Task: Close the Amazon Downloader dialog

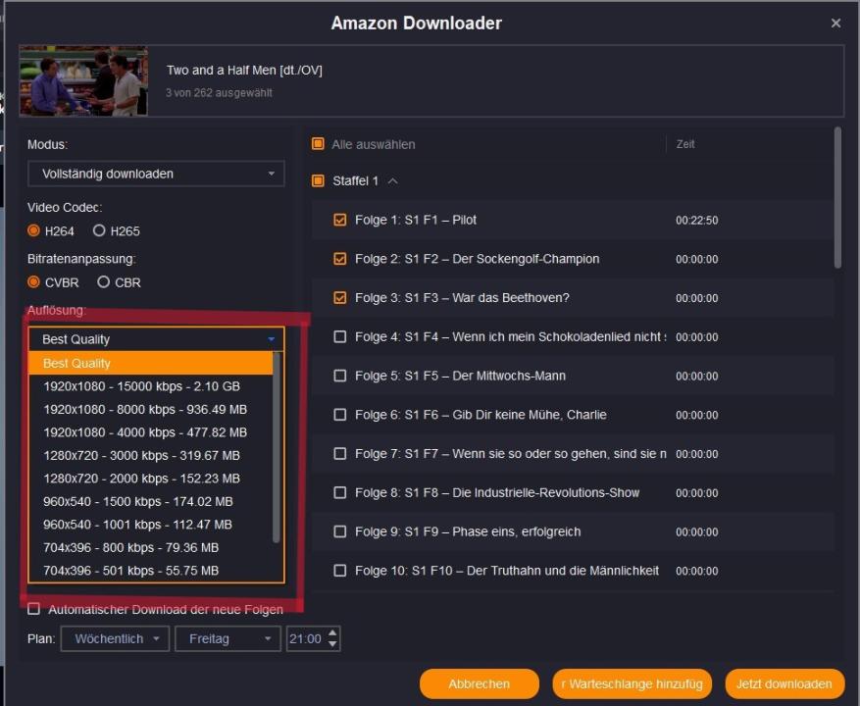Action: pos(835,24)
